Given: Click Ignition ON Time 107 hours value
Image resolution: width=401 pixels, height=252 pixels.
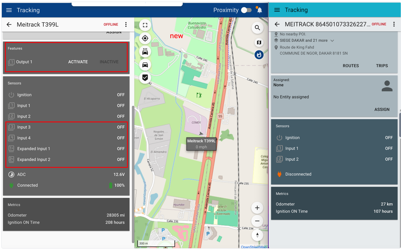Looking at the screenshot, I should 383,211.
